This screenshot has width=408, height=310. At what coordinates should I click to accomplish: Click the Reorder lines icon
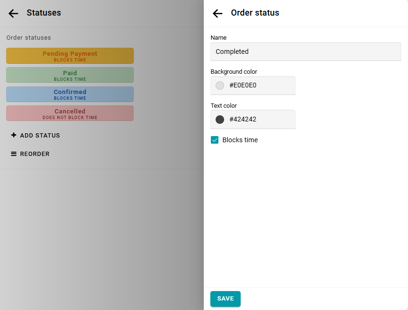[14, 154]
